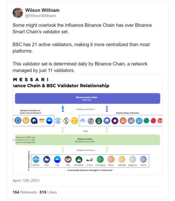Click the Everest validator icon
The height and width of the screenshot is (201, 175).
[x=36, y=159]
